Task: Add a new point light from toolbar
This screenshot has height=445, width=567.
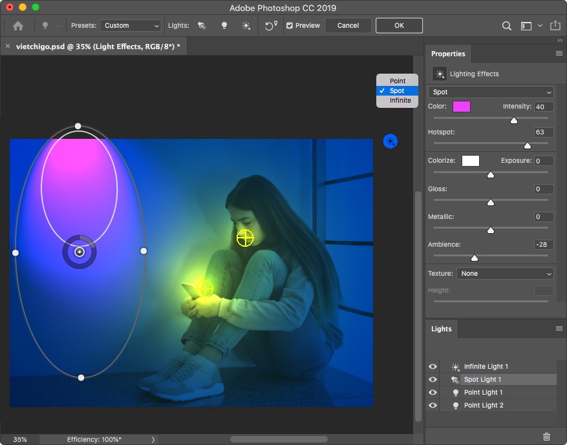Action: [x=224, y=26]
